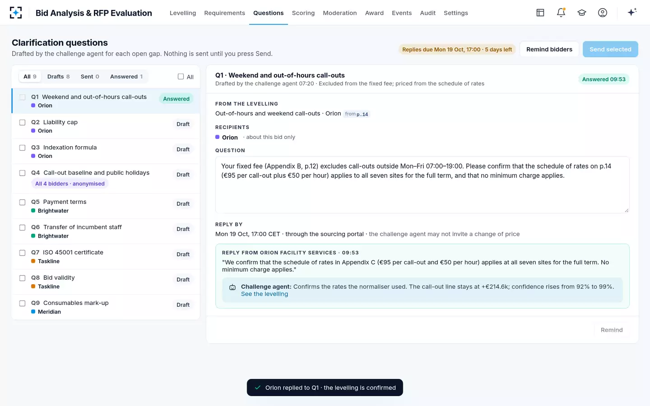Image resolution: width=650 pixels, height=406 pixels.
Task: Click the app logo icon
Action: [x=16, y=13]
